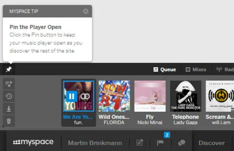Select the Fly album cover

pos(150,96)
